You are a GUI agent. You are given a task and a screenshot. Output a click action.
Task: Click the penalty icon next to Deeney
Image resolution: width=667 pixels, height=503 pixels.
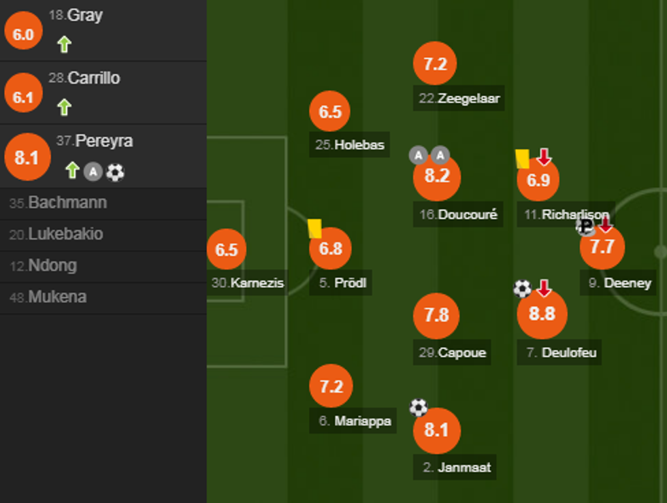(585, 227)
